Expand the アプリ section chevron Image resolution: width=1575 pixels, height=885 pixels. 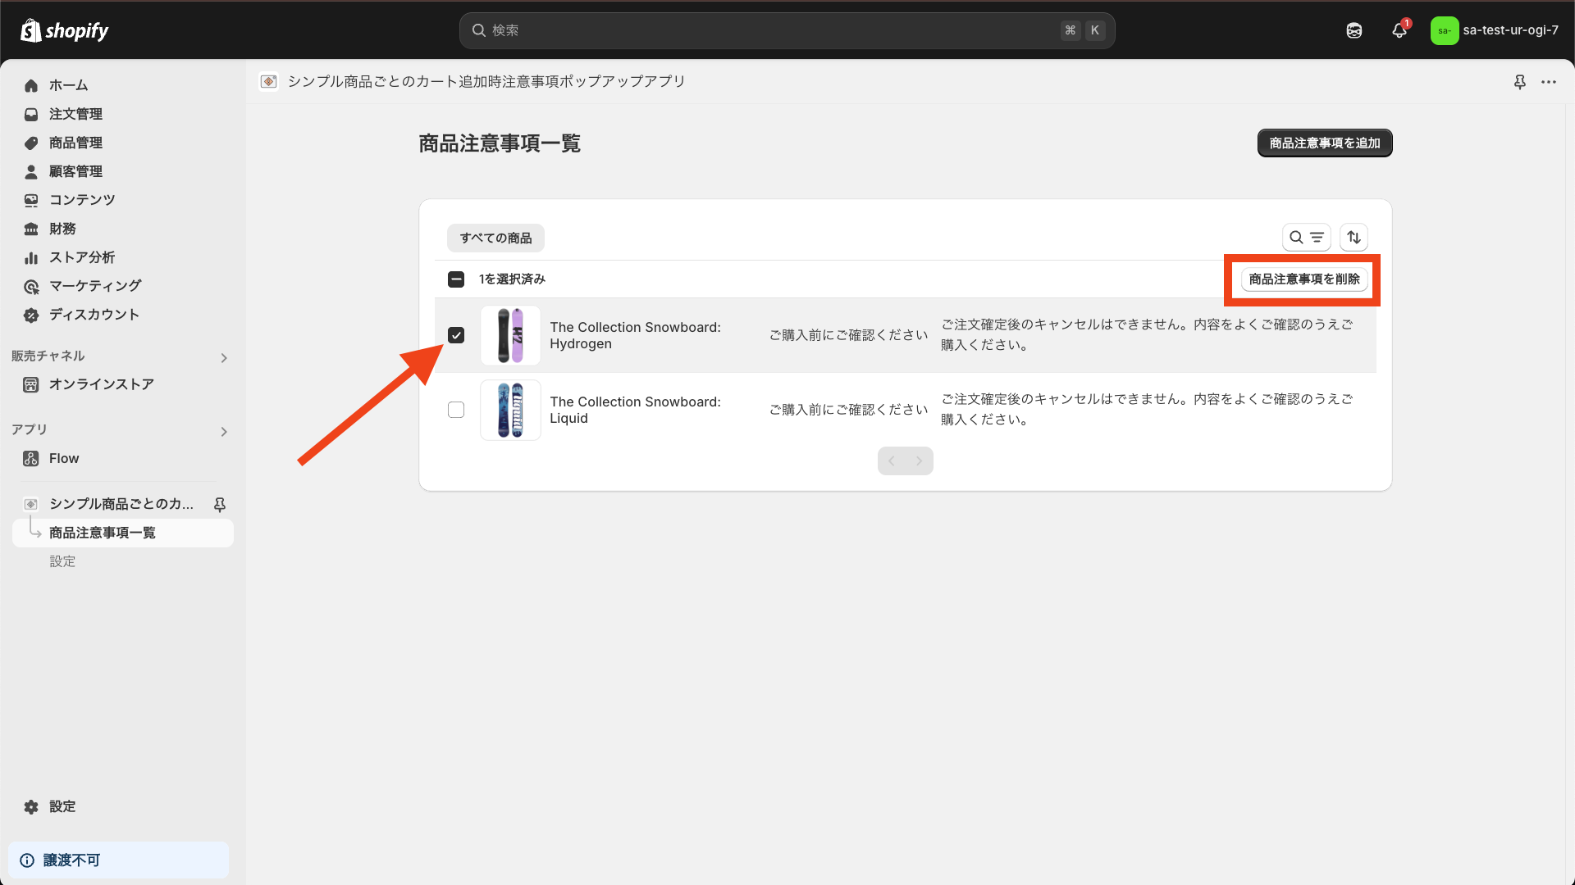tap(223, 431)
